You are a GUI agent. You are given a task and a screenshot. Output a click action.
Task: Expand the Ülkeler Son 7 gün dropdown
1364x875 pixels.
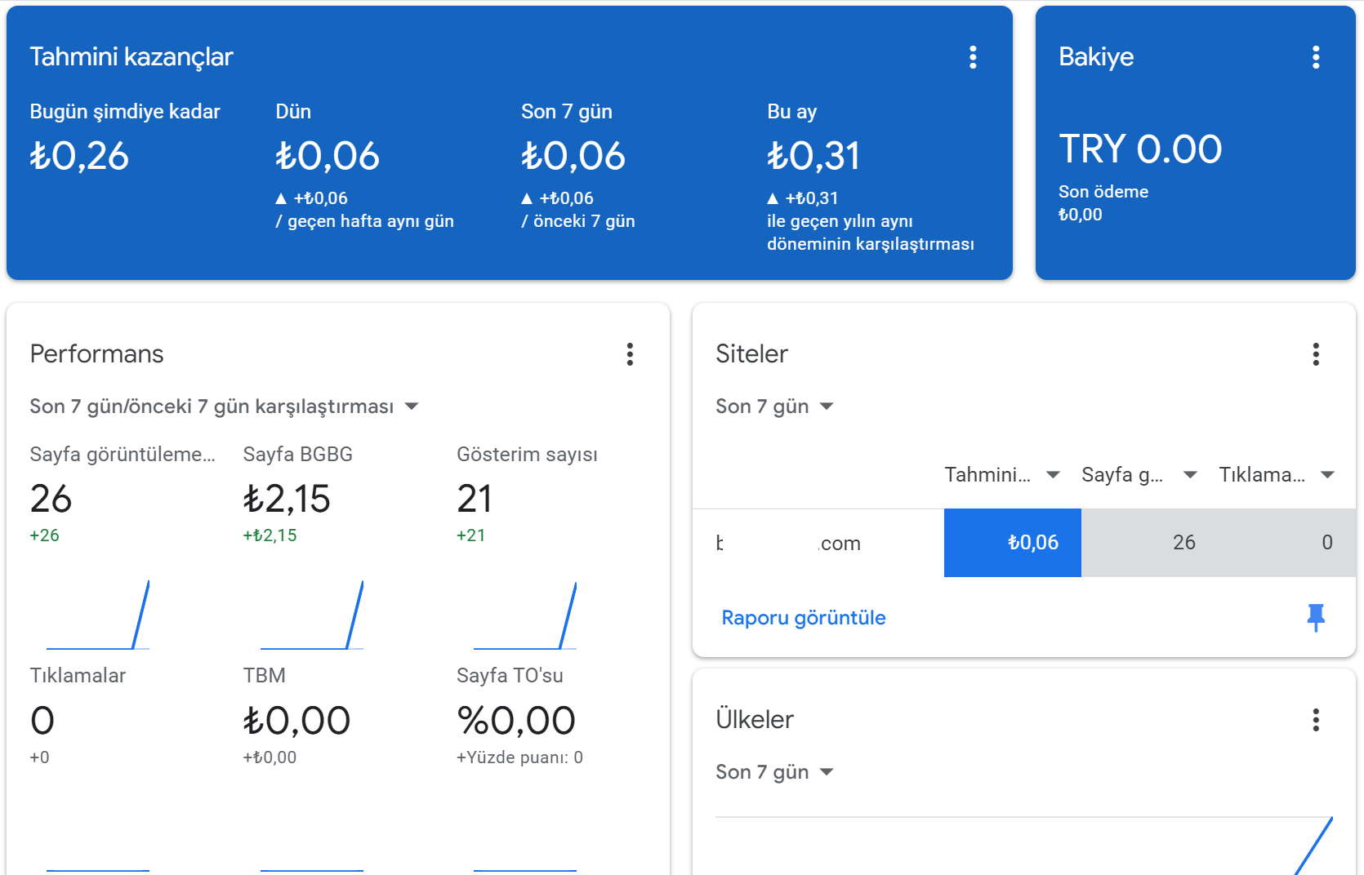[774, 772]
